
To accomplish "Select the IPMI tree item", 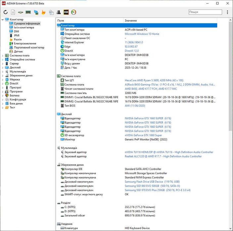I will point(17,35).
